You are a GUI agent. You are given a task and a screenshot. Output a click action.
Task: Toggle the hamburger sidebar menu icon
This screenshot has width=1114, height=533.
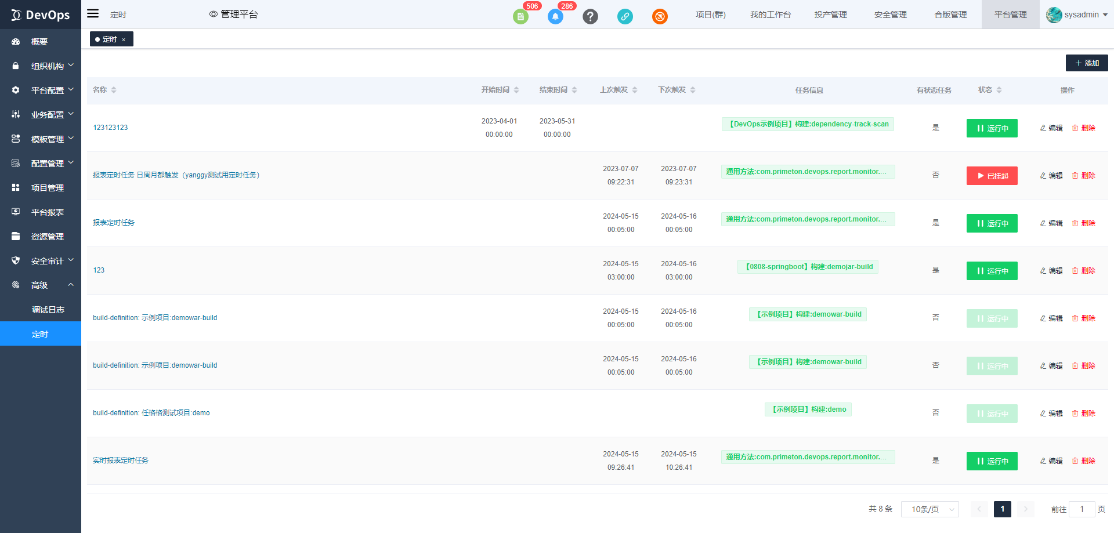click(x=93, y=14)
